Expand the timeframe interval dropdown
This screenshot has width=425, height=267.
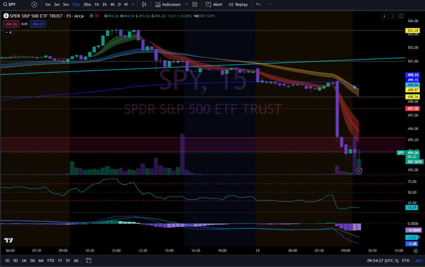[x=133, y=5]
